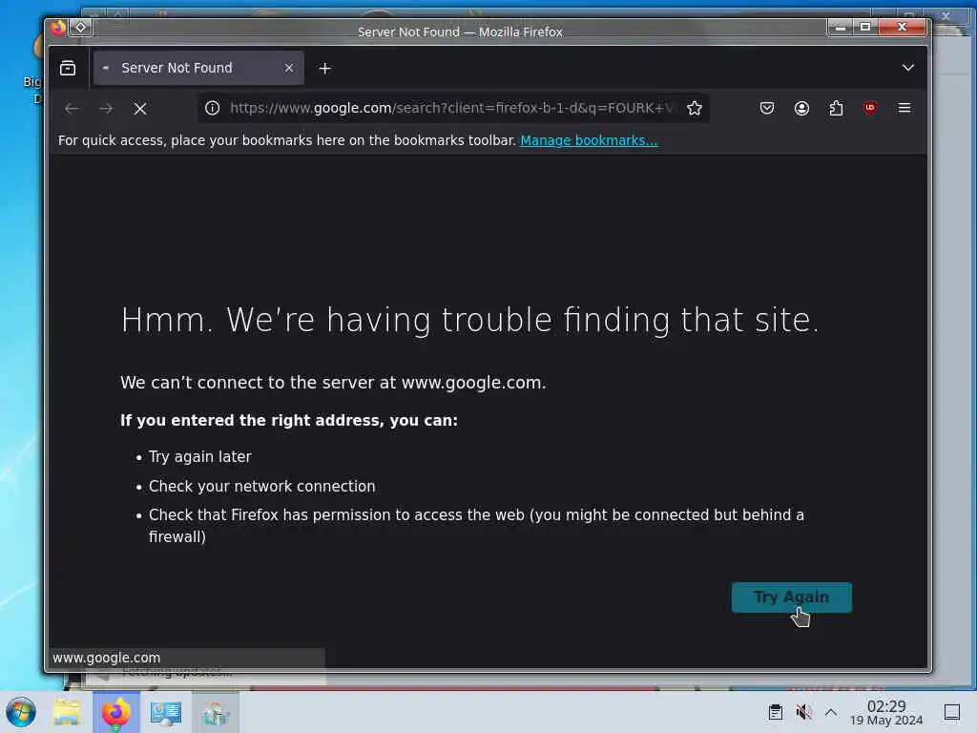Save page to Pocket

(767, 108)
